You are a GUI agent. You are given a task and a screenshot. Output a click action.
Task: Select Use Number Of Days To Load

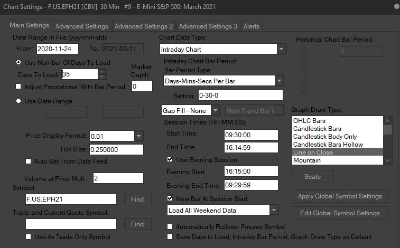click(19, 62)
